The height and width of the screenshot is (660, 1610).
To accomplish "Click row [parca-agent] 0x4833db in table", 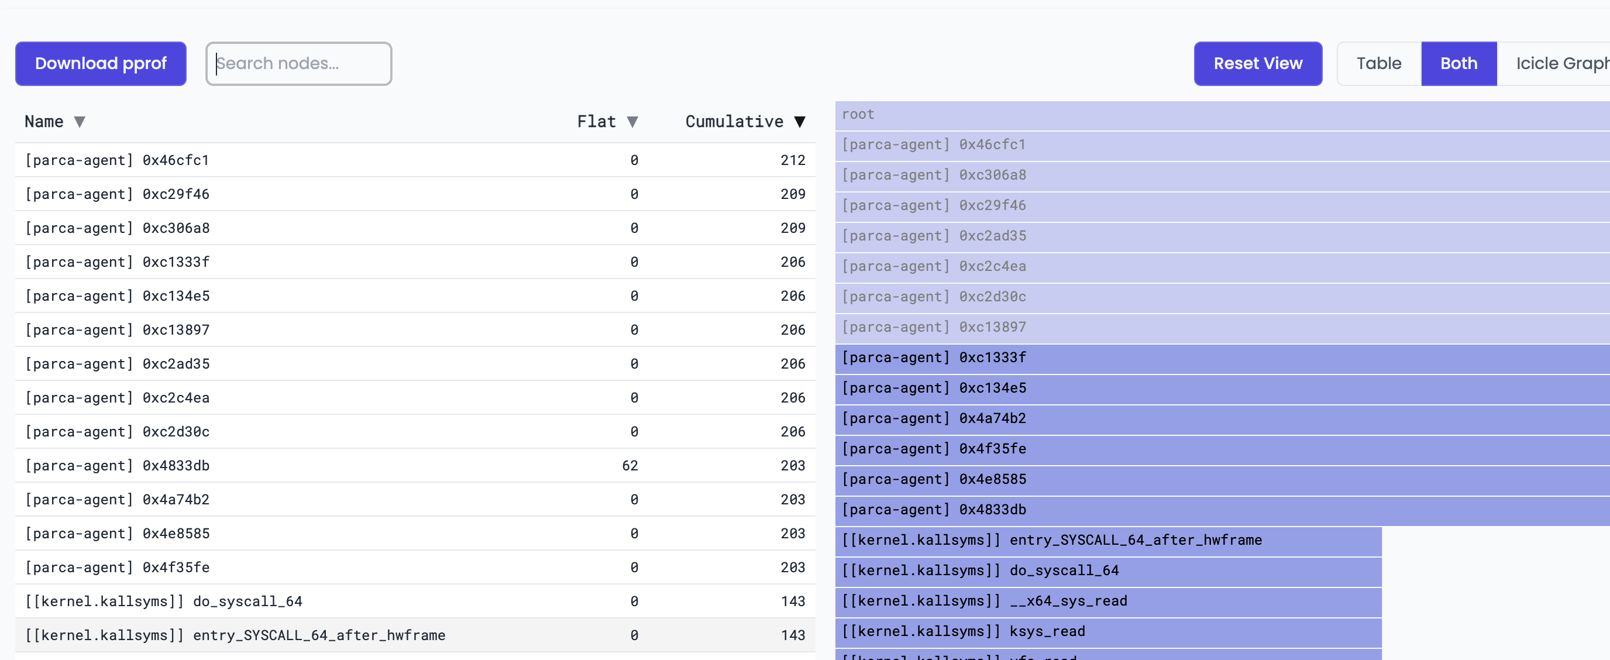I will [250, 466].
